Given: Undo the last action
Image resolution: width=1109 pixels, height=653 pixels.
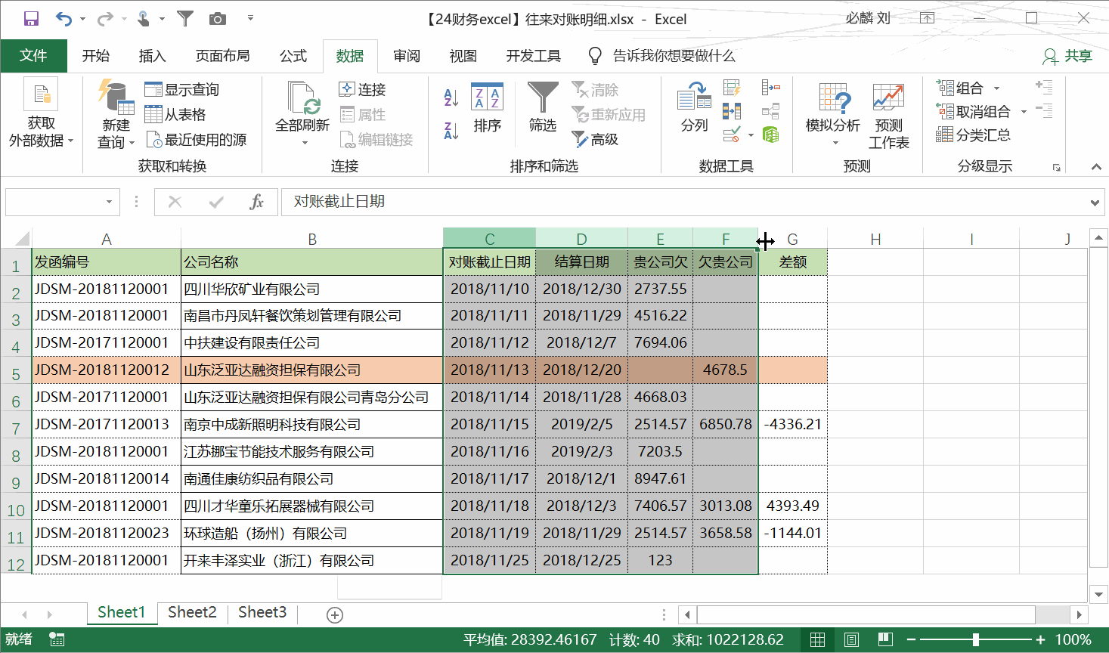Looking at the screenshot, I should pos(64,19).
